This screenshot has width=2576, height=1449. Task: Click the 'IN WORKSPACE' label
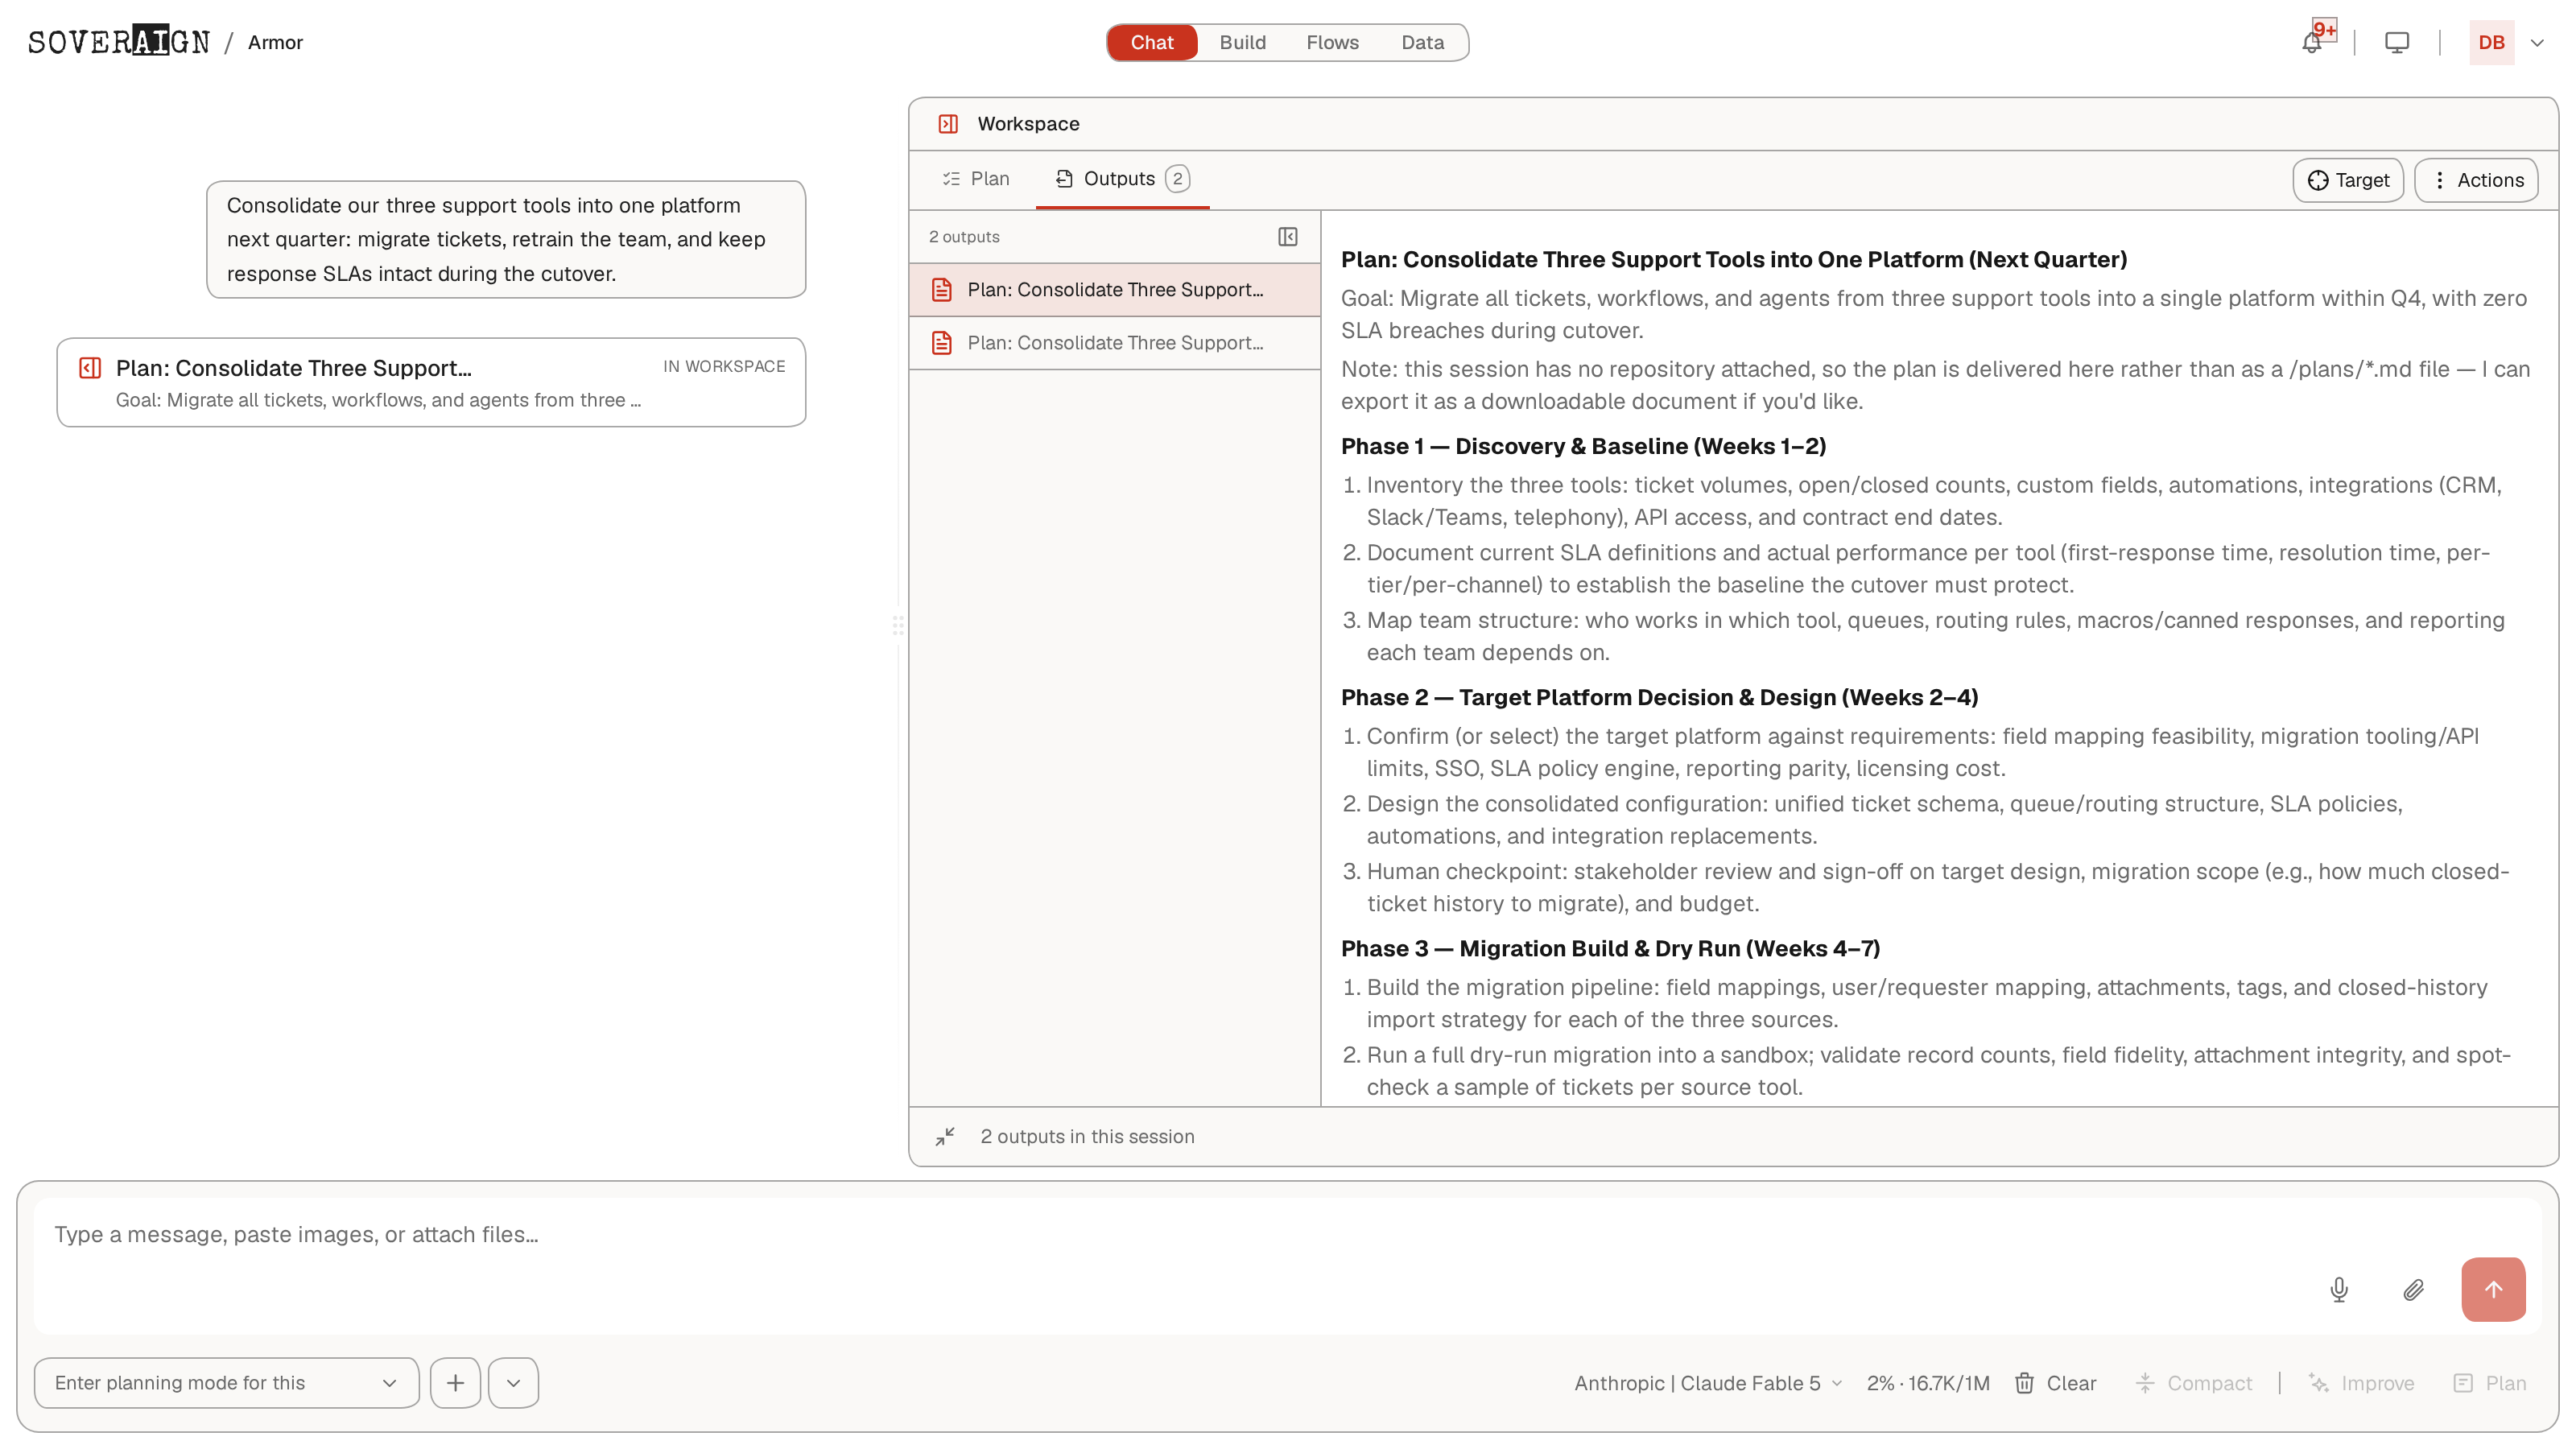[x=724, y=366]
